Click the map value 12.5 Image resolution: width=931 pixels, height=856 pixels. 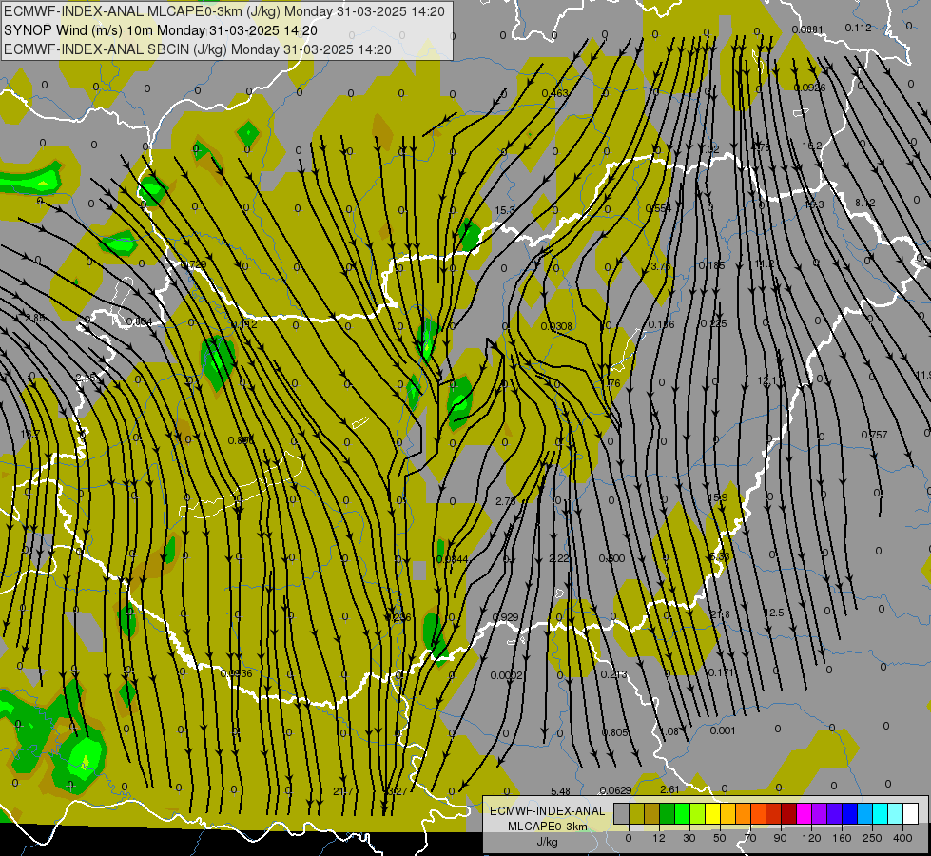(774, 613)
